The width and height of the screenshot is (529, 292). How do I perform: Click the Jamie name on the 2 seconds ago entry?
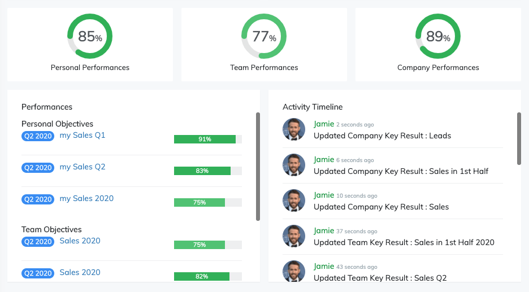324,124
